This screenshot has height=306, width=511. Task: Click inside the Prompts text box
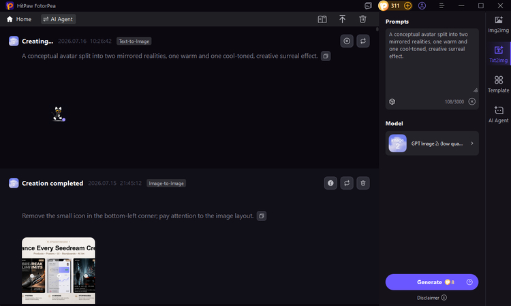(432, 62)
